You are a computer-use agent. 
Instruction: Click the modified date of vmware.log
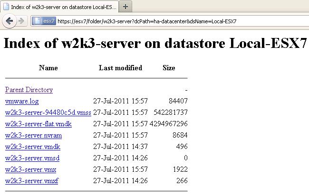pos(120,101)
